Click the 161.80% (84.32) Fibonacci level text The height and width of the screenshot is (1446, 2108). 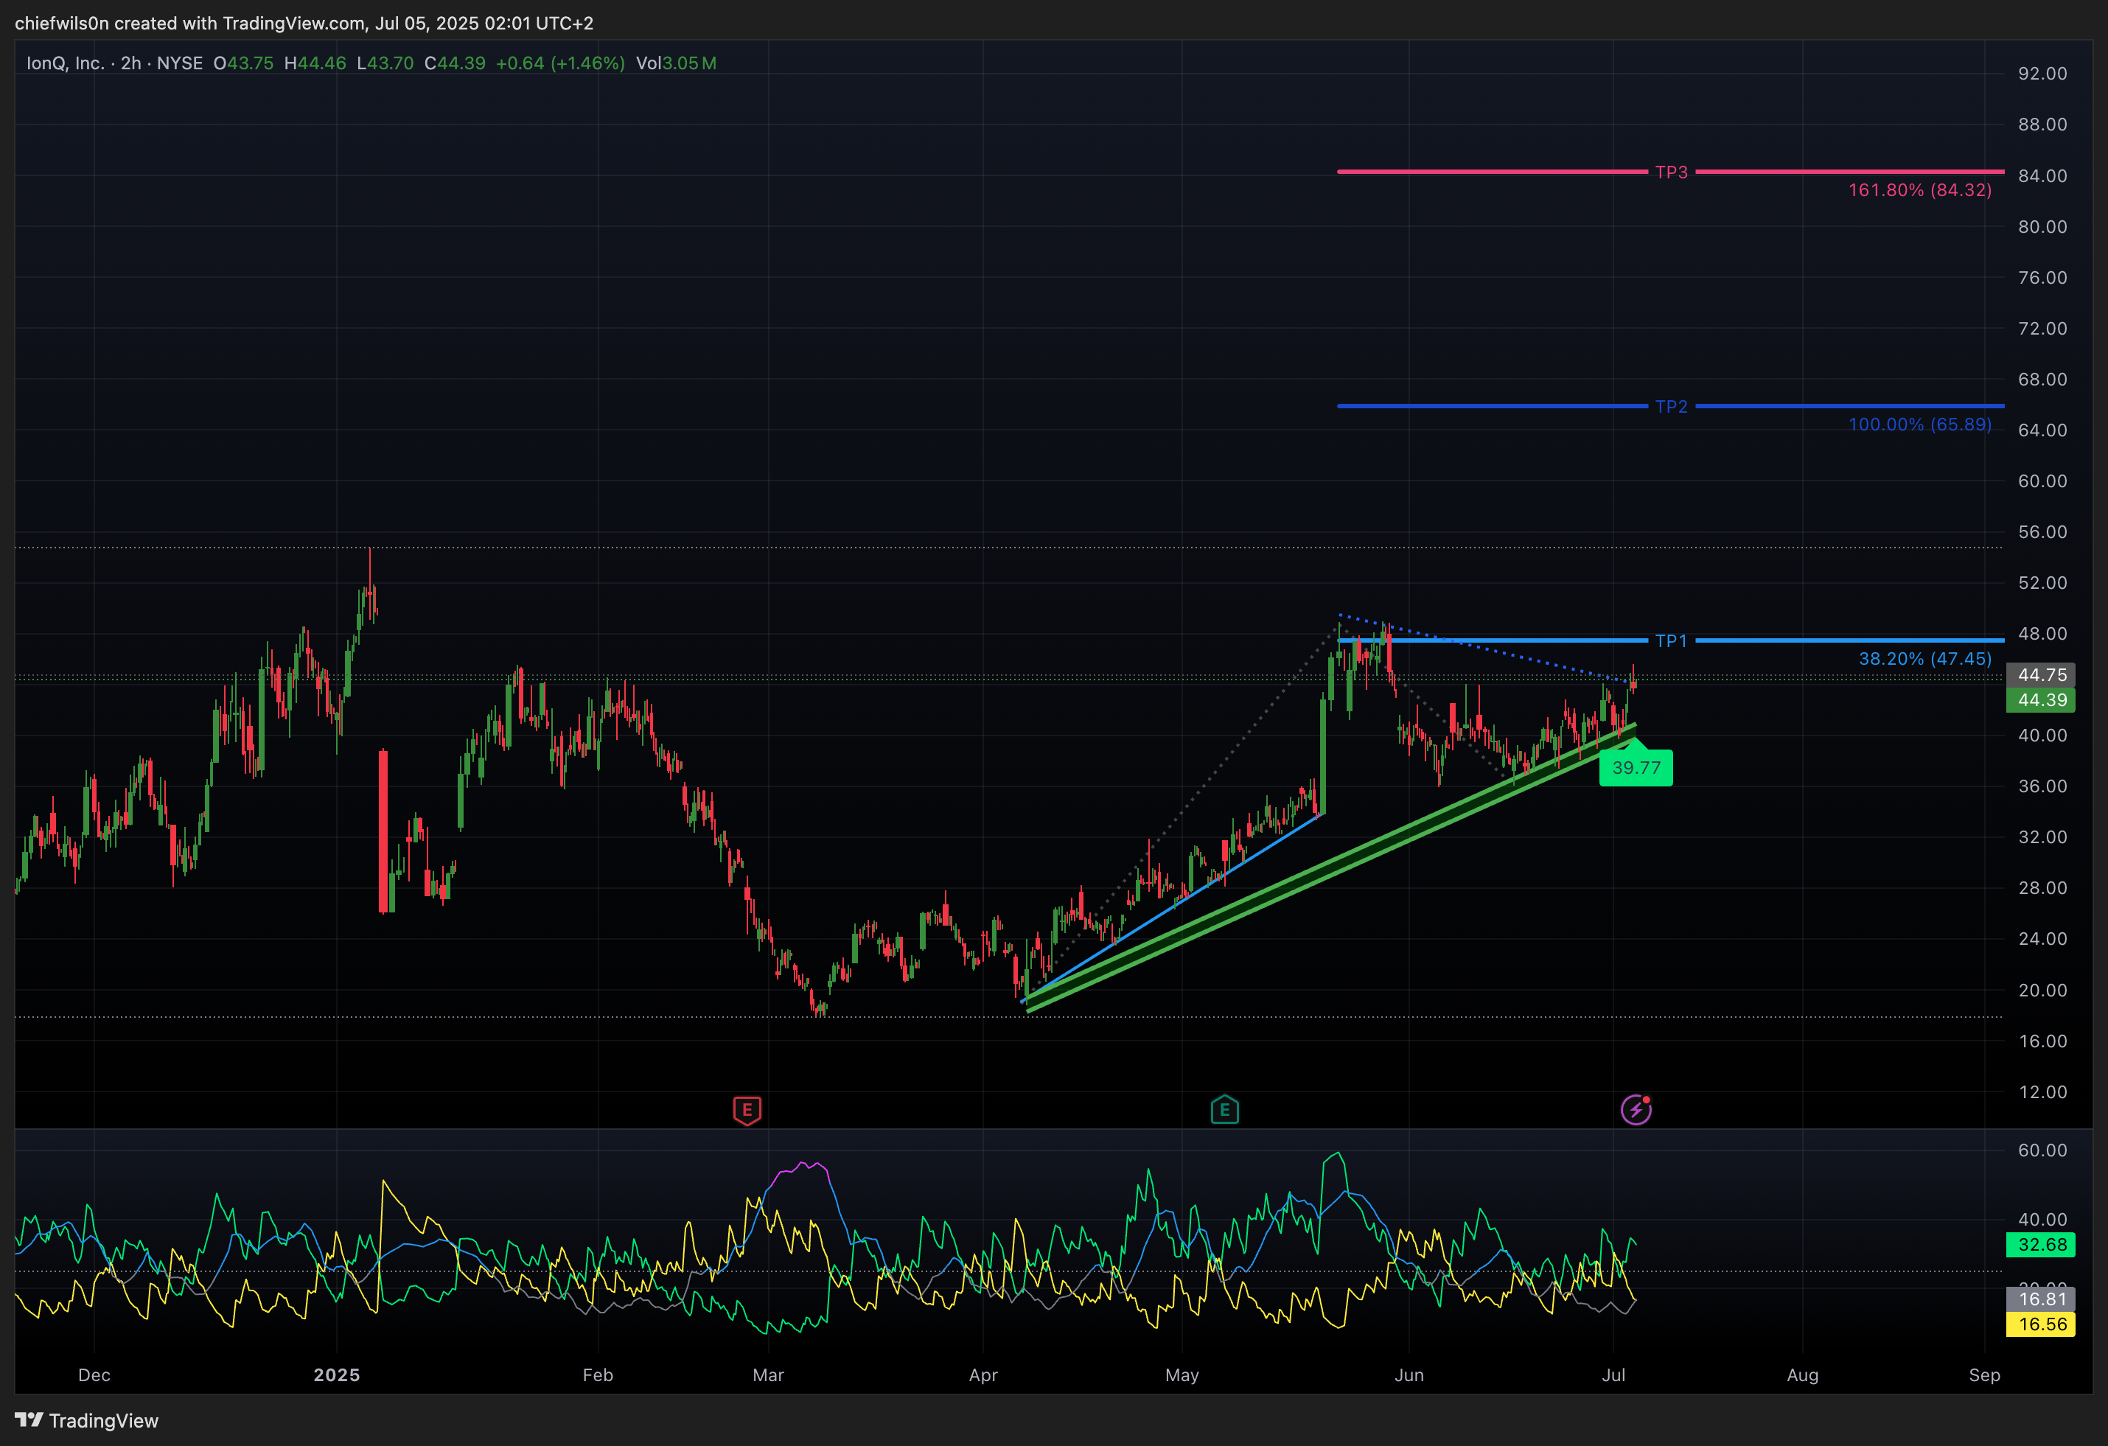1919,190
